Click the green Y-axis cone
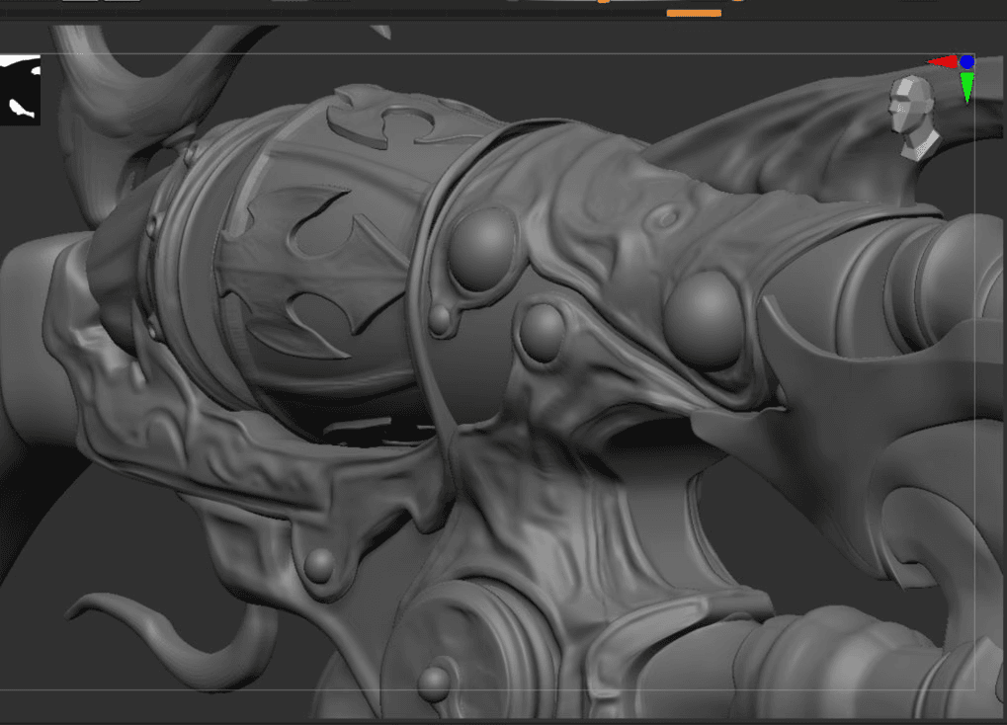 pyautogui.click(x=966, y=87)
